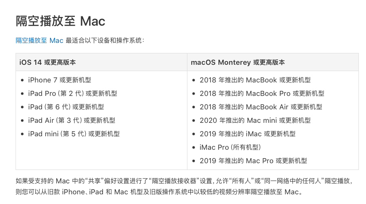Click the 隔空播放至 Mac page heading
Image resolution: width=366 pixels, height=204 pixels.
click(x=60, y=21)
